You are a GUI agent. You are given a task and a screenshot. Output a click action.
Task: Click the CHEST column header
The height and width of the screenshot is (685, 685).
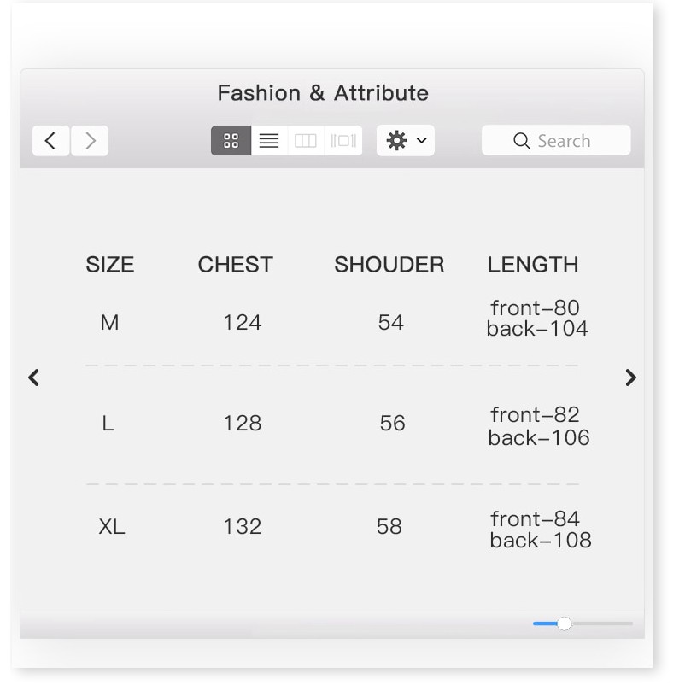click(235, 265)
